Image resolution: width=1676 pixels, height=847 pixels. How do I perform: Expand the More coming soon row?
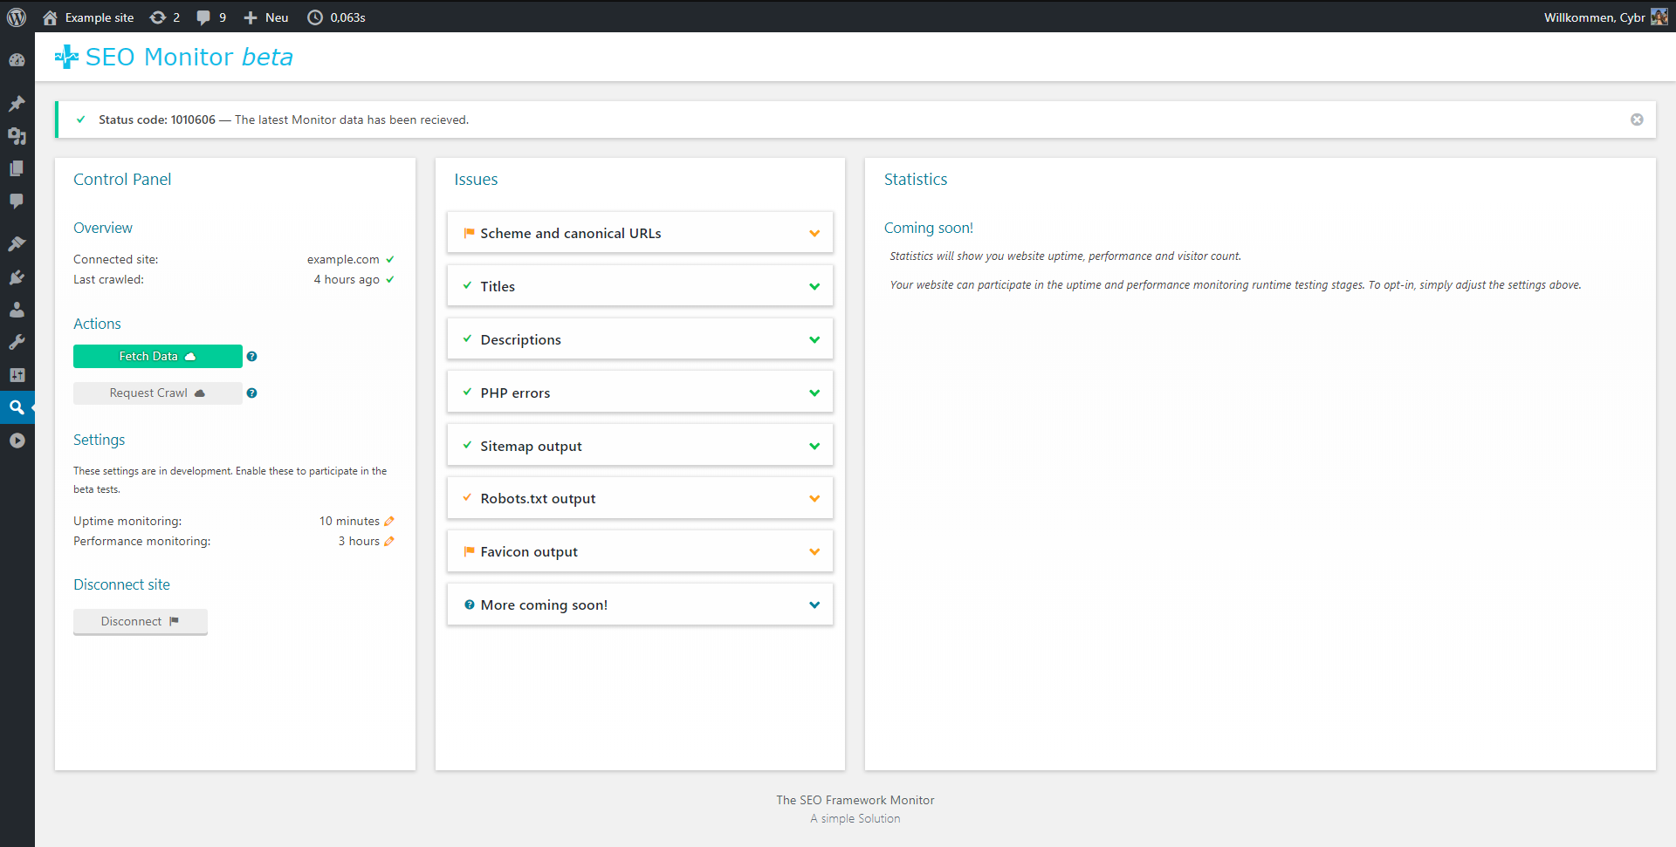pos(640,605)
